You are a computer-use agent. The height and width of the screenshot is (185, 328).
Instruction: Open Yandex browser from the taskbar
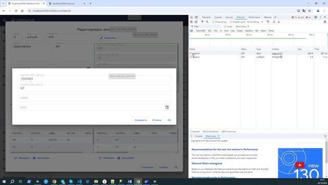pos(105,181)
